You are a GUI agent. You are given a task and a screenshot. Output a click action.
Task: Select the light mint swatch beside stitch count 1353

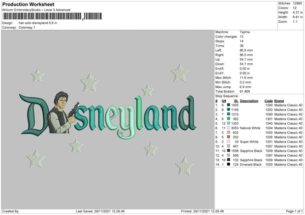pyautogui.click(x=229, y=123)
